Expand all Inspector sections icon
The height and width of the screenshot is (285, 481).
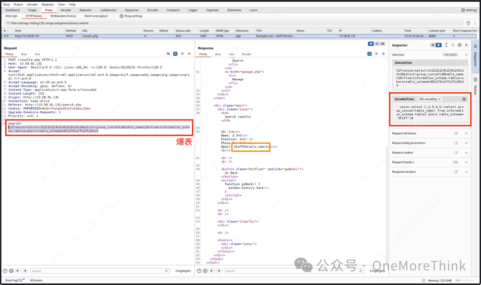[446, 45]
